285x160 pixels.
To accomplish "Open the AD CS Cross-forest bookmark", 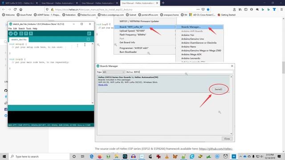I will tap(202, 15).
